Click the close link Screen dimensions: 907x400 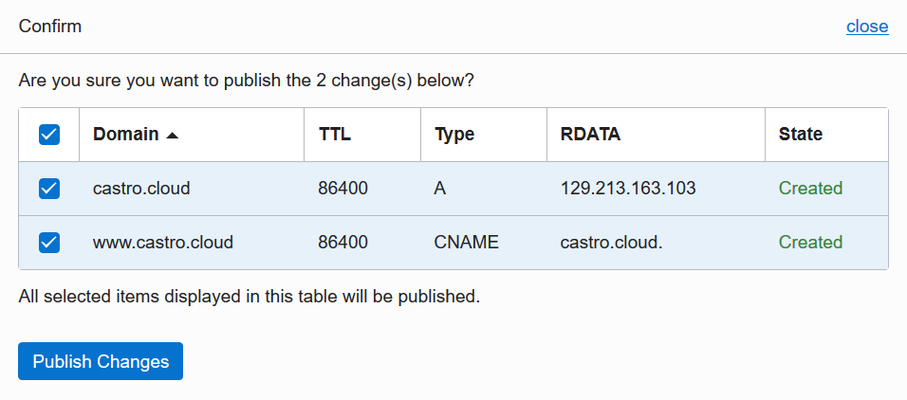(x=867, y=27)
